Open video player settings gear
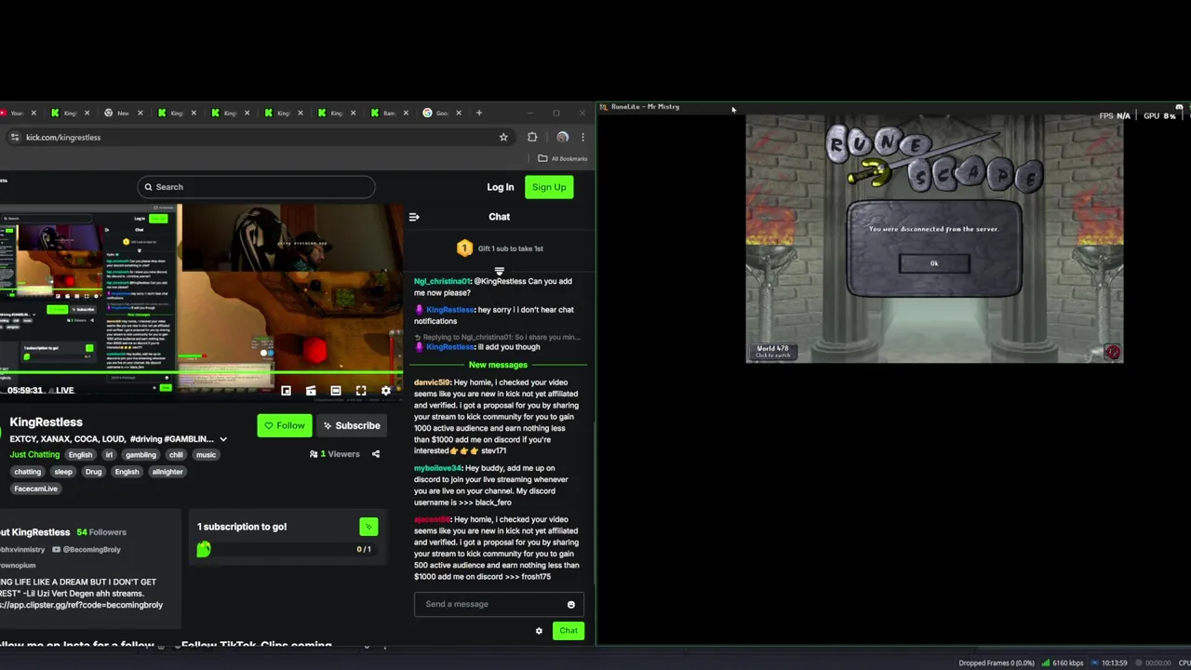 coord(386,391)
